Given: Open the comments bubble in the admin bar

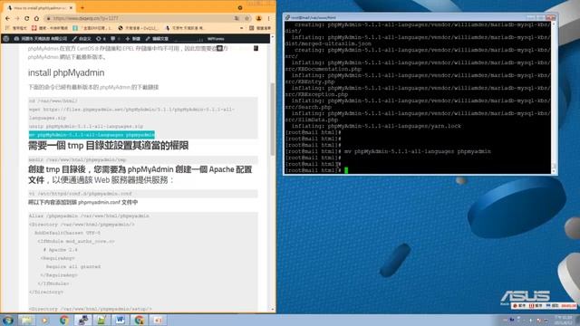Looking at the screenshot, I should tap(115, 38).
